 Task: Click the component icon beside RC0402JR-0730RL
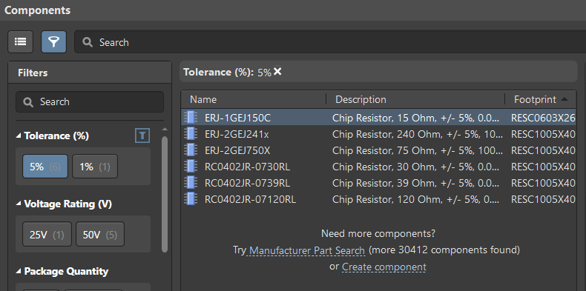click(191, 167)
